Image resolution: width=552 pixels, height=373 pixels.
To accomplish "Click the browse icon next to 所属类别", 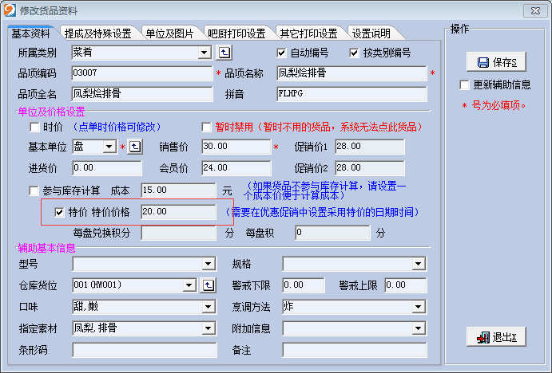I will [x=224, y=53].
